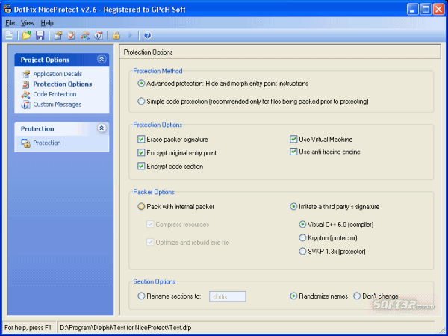The width and height of the screenshot is (448, 336).
Task: Open the File menu
Action: (10, 23)
